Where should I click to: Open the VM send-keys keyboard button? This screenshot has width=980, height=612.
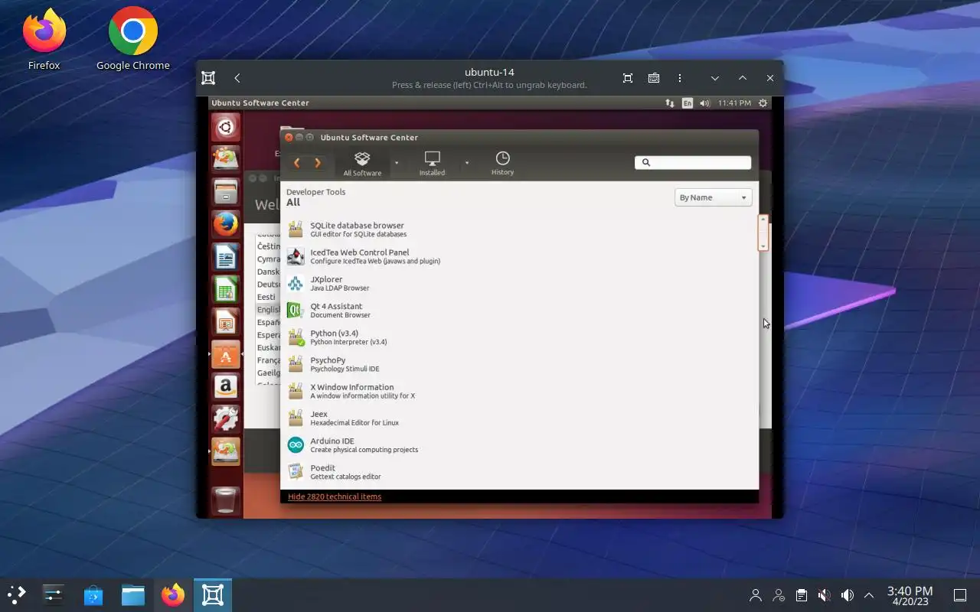[654, 78]
